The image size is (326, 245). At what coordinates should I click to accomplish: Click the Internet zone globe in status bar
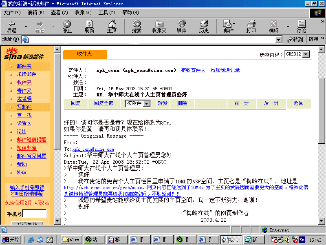[264, 230]
